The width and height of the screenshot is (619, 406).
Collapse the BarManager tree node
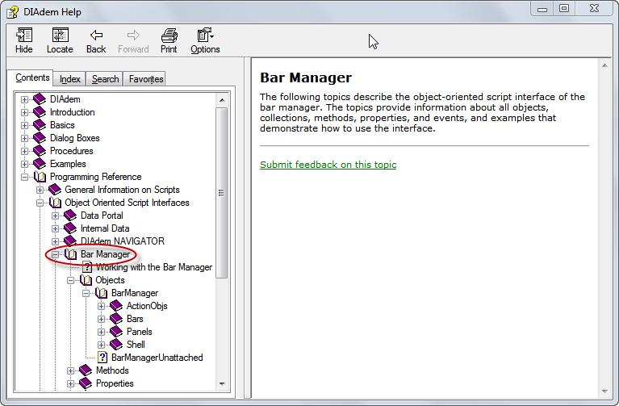(86, 293)
